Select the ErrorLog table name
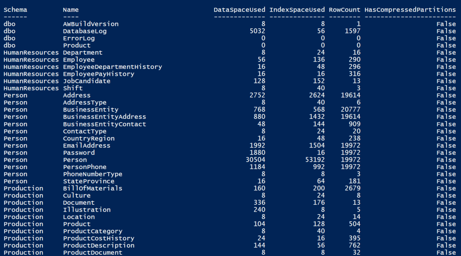This screenshot has height=256, width=461. pos(79,38)
